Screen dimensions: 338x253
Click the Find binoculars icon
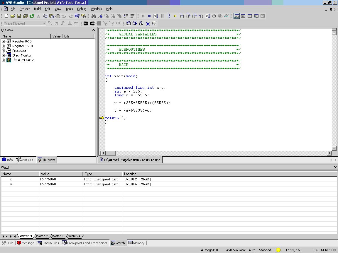pos(94,16)
